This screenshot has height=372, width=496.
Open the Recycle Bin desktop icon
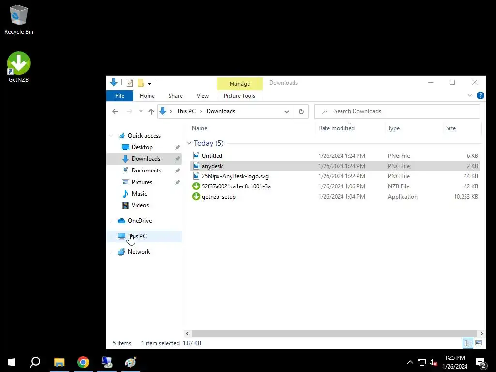19,19
